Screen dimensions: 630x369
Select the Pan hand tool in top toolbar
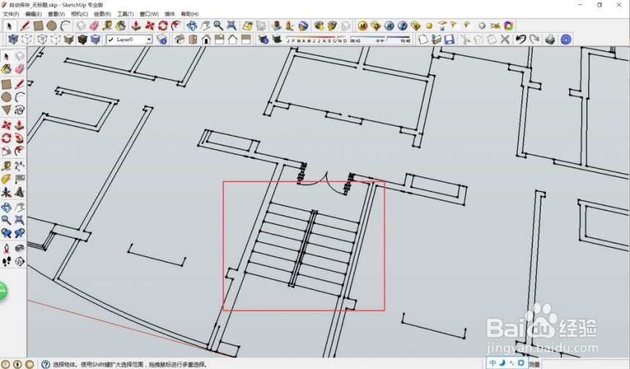pos(205,26)
